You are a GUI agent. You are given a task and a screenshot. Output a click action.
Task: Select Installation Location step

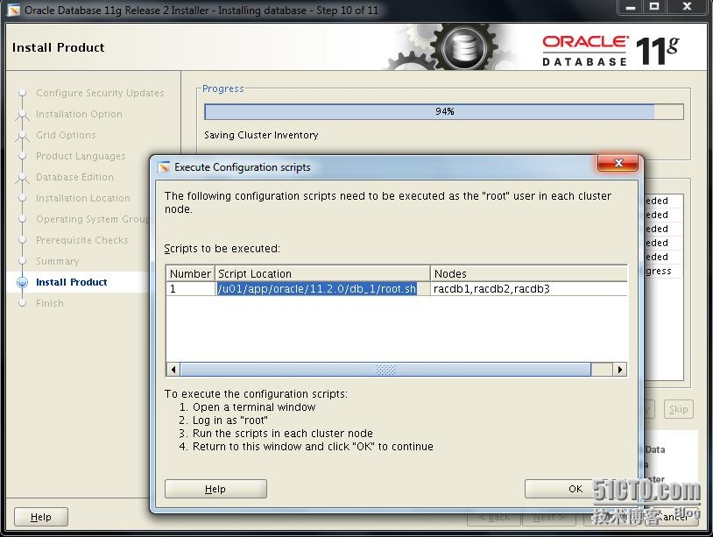(x=82, y=198)
